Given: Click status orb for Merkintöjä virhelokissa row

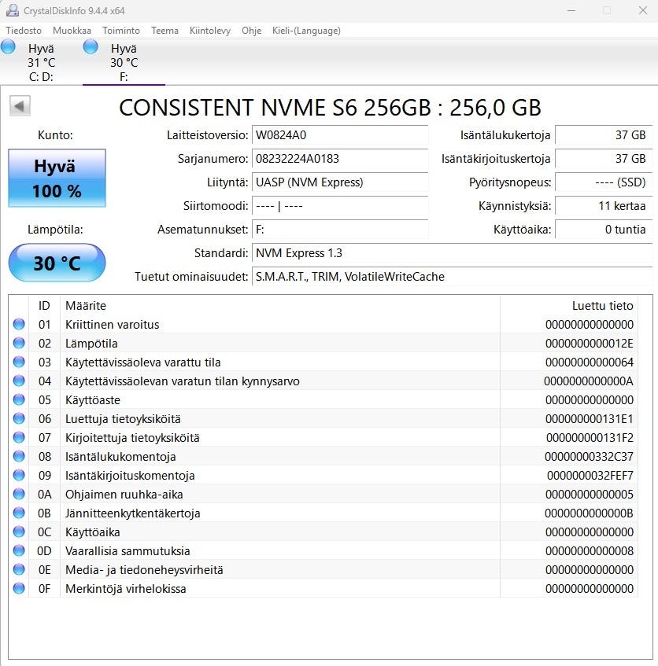Looking at the screenshot, I should (x=19, y=589).
